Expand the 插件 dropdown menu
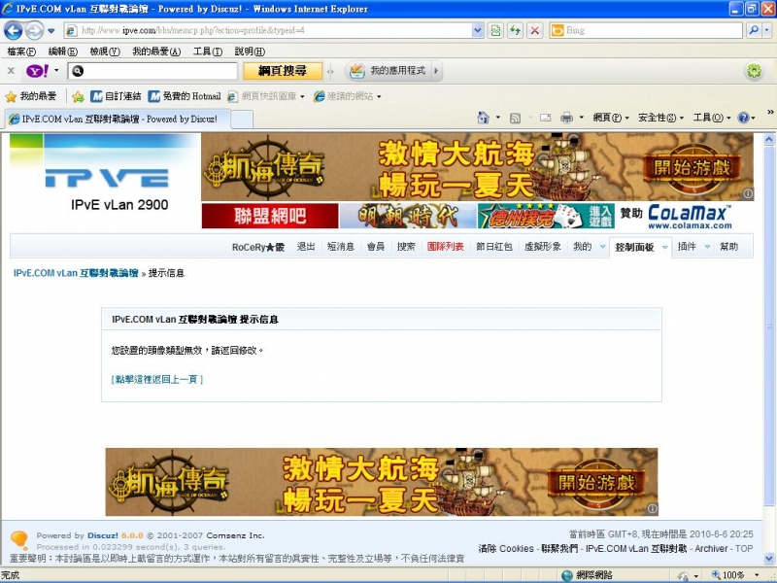 point(689,247)
